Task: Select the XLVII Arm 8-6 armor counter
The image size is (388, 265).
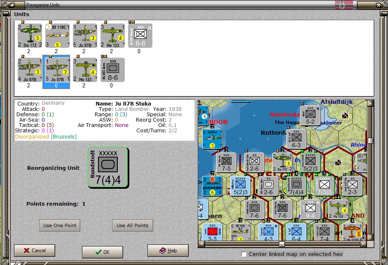Action: (112, 70)
